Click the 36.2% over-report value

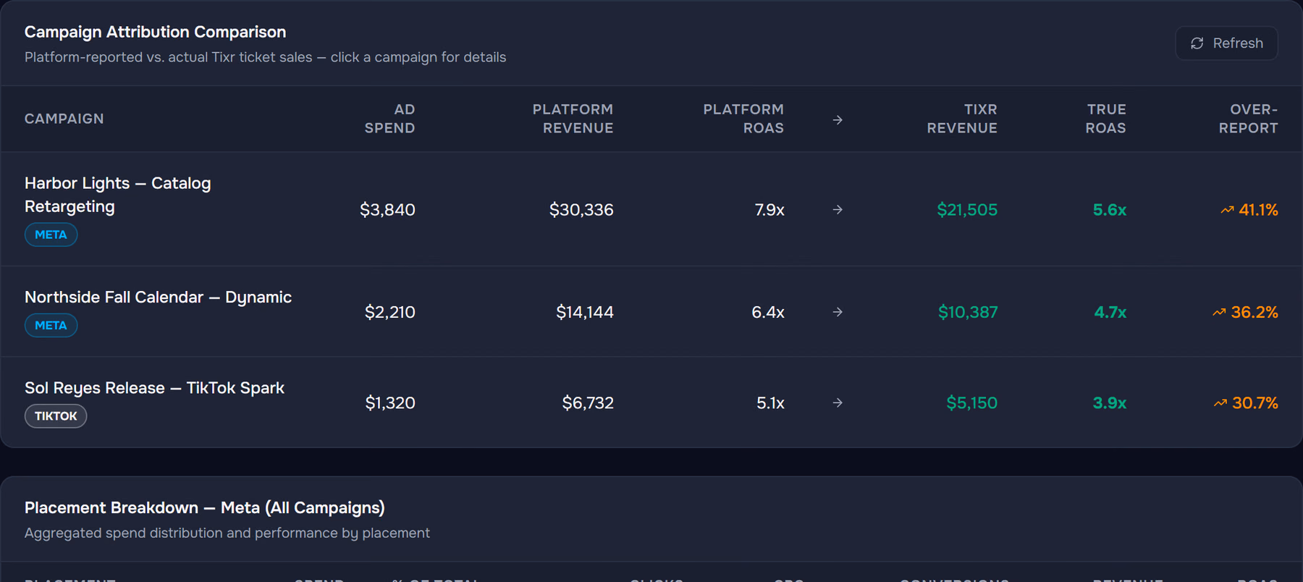tap(1254, 312)
